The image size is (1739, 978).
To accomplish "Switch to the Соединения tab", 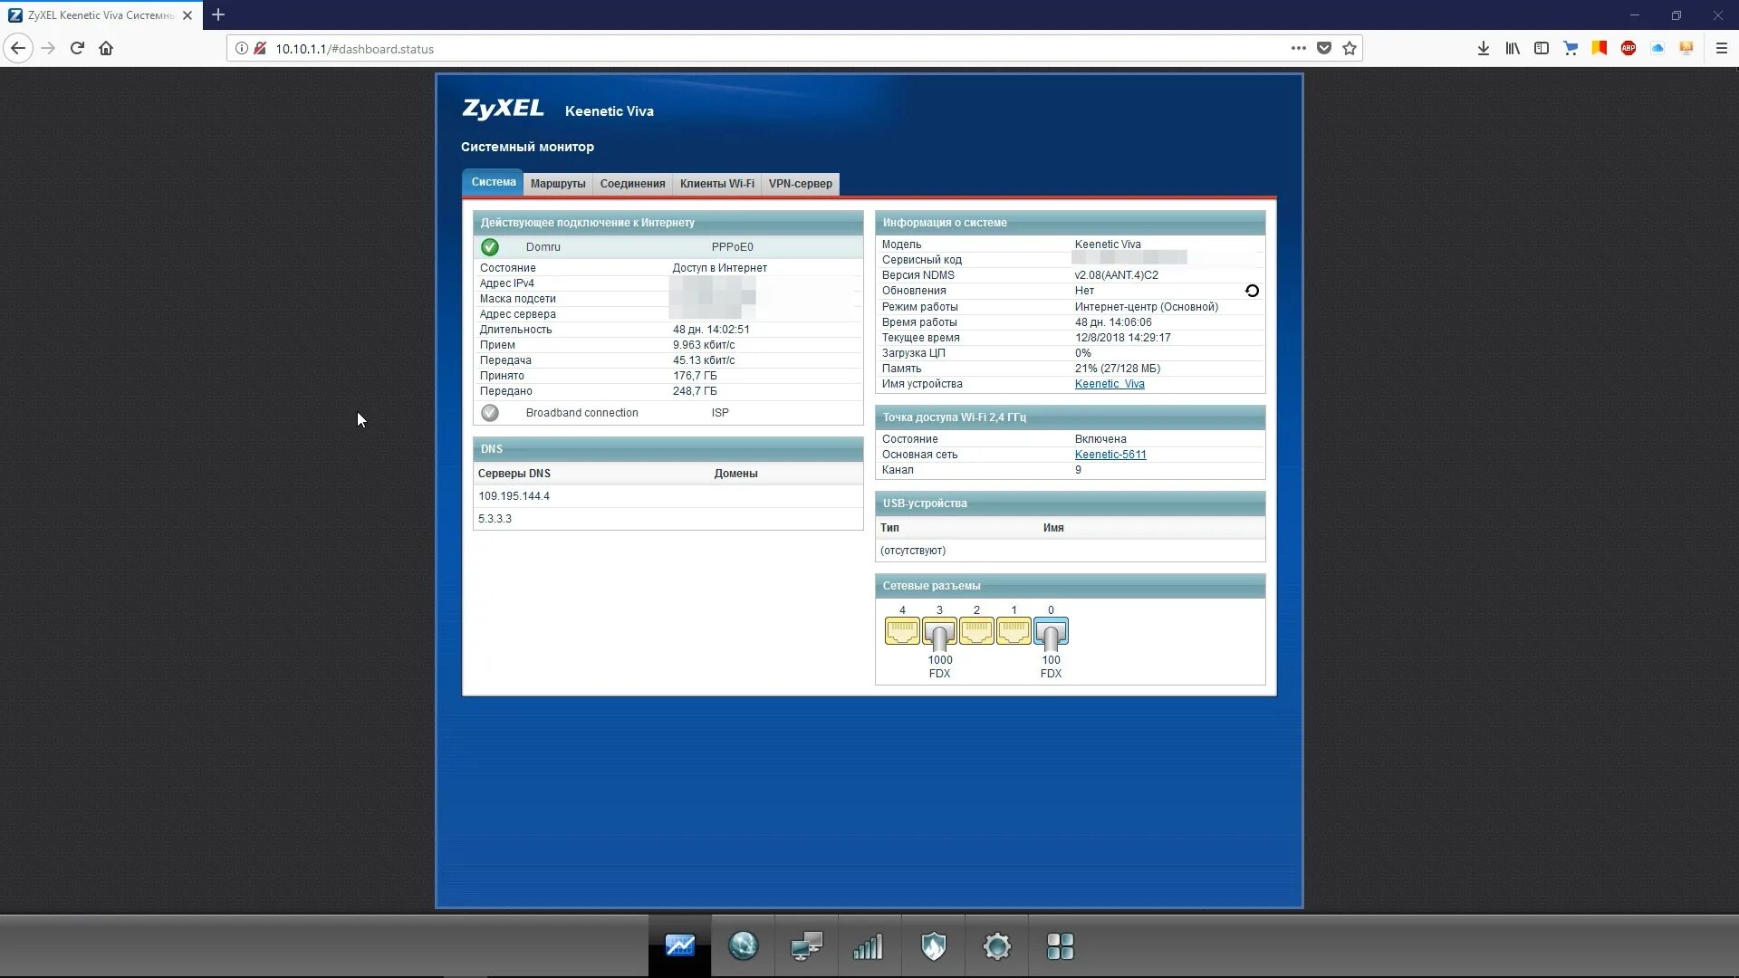I will (632, 184).
